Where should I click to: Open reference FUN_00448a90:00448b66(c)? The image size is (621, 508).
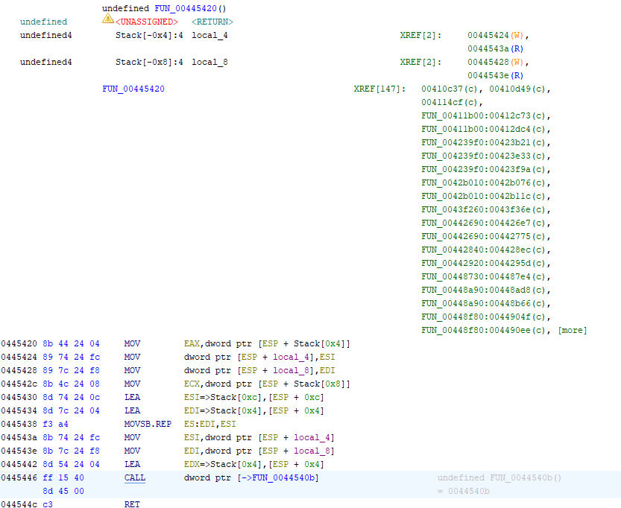click(484, 304)
